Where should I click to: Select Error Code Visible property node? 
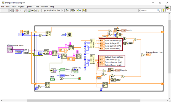[x=75, y=71]
